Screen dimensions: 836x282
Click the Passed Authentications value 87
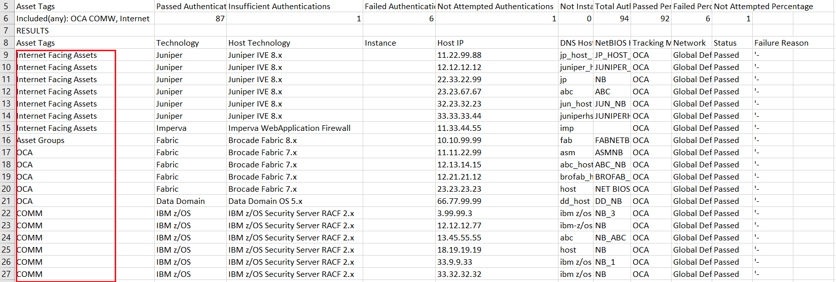point(190,18)
